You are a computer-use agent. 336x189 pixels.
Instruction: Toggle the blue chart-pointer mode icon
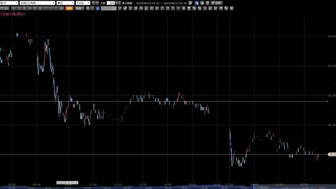pos(196,3)
